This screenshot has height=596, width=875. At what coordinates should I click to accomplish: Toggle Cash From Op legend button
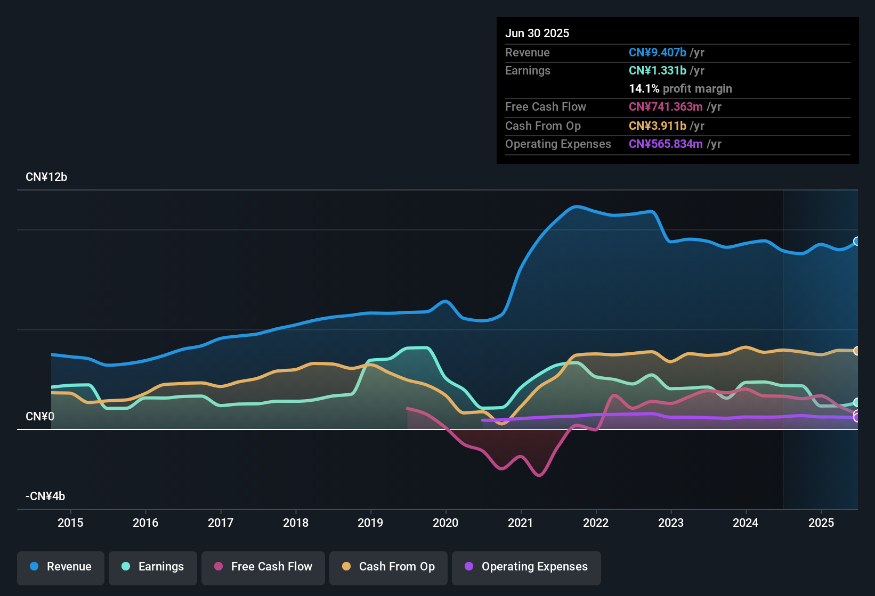[388, 567]
